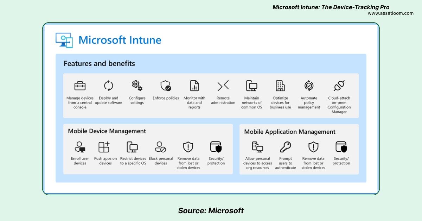Viewport: 422px width, 221px height.
Task: Click the Deploy and update software label
Action: 108,100
